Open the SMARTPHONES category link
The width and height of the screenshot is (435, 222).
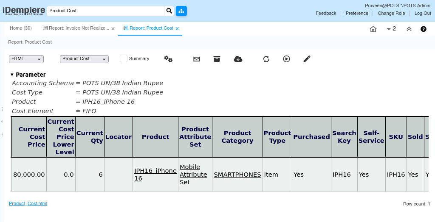pos(237,175)
